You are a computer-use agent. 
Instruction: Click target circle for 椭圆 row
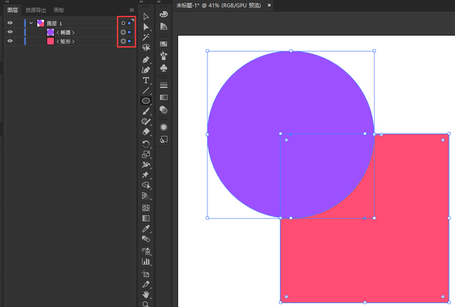click(x=123, y=32)
